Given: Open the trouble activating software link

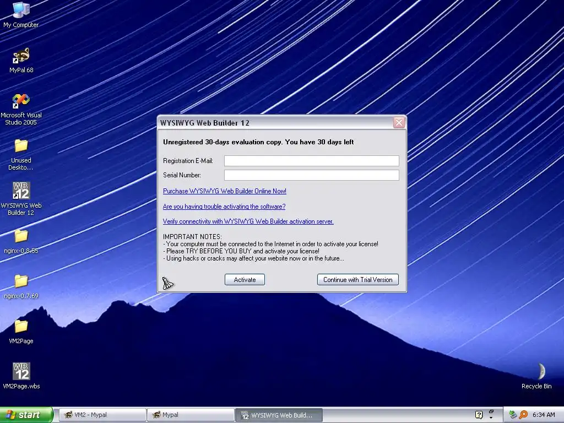Looking at the screenshot, I should tap(224, 207).
